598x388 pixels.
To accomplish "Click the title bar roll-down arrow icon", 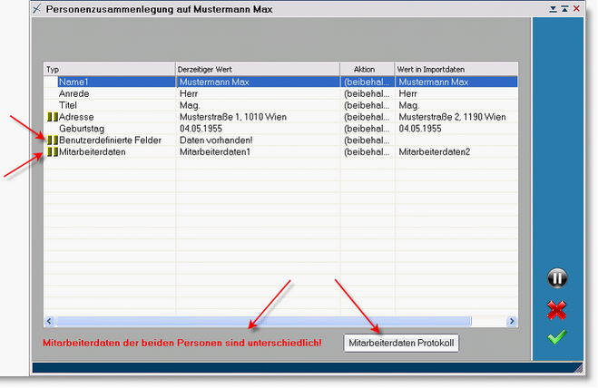I will [553, 8].
